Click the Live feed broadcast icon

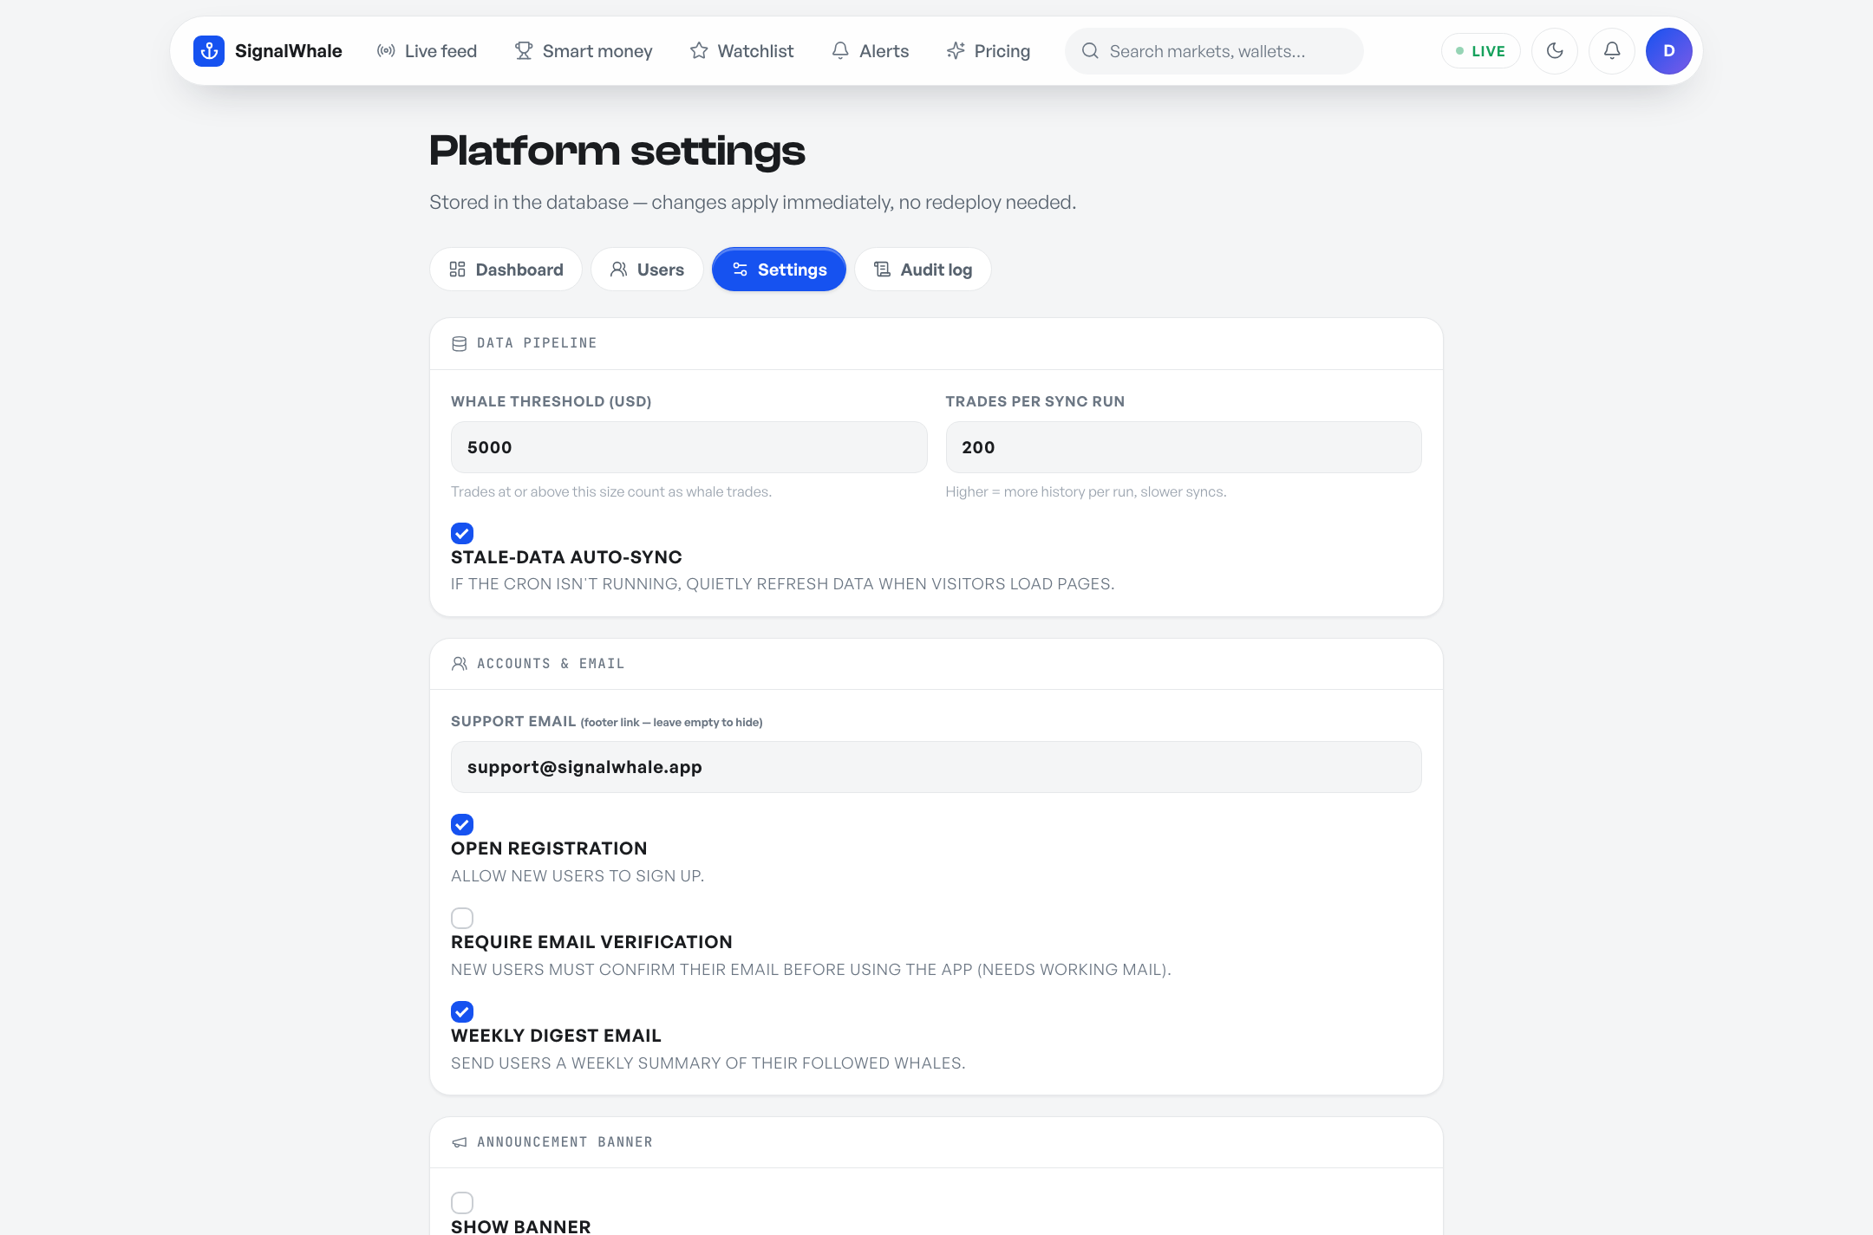pos(386,51)
